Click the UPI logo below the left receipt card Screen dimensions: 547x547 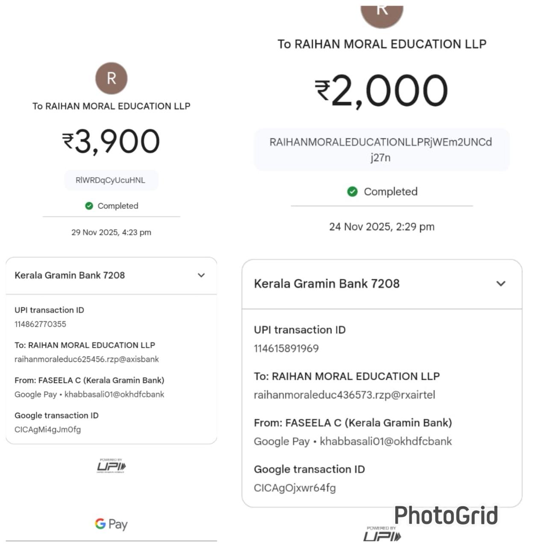111,466
